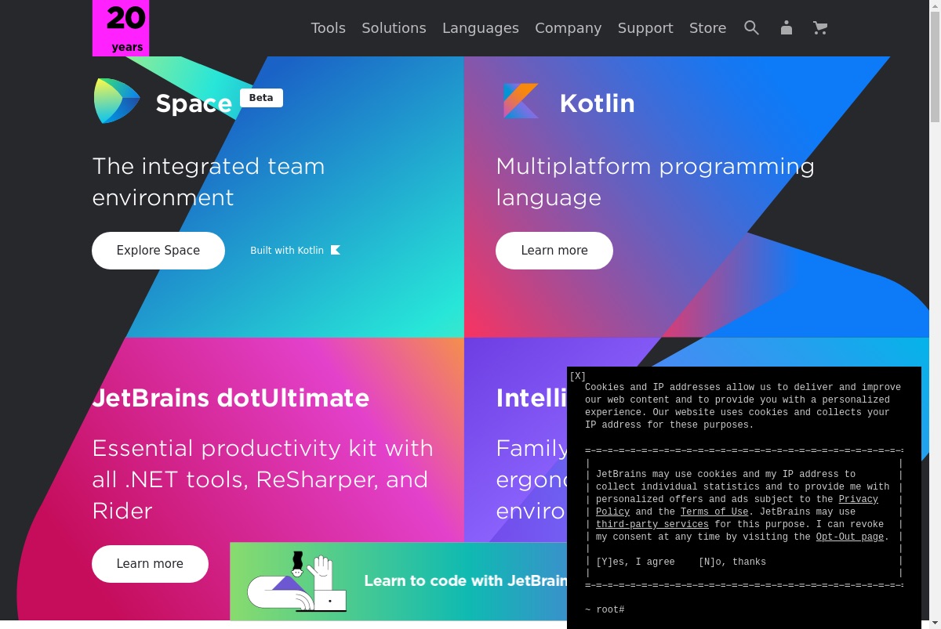Click the Kotlin heading text
The width and height of the screenshot is (941, 629).
coord(598,103)
